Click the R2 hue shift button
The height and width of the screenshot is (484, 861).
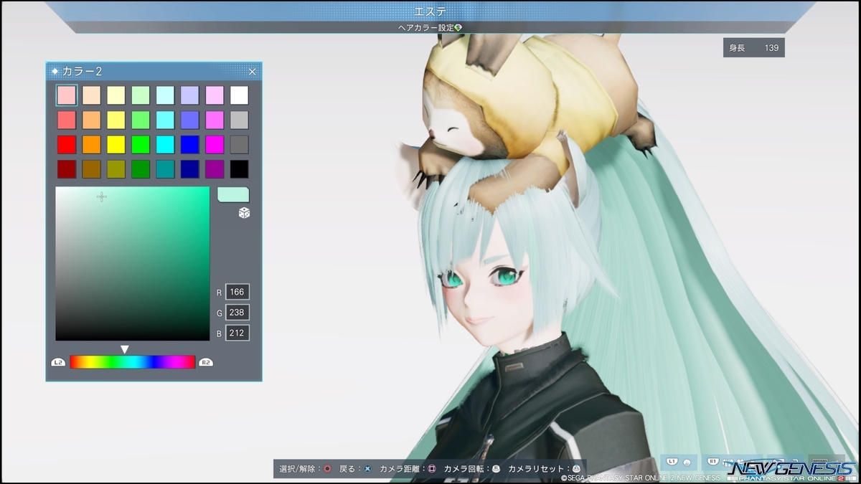click(x=206, y=362)
